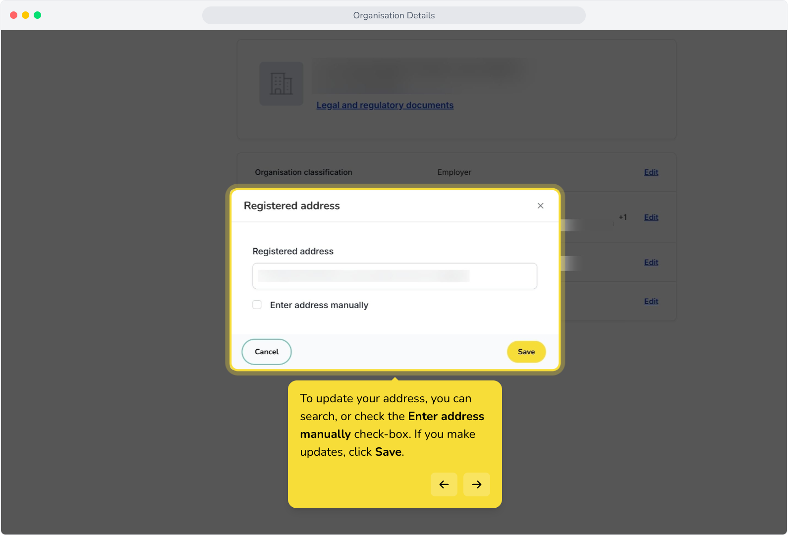Open Legal and regulatory documents
Screen dimensions: 788x535
click(x=385, y=105)
